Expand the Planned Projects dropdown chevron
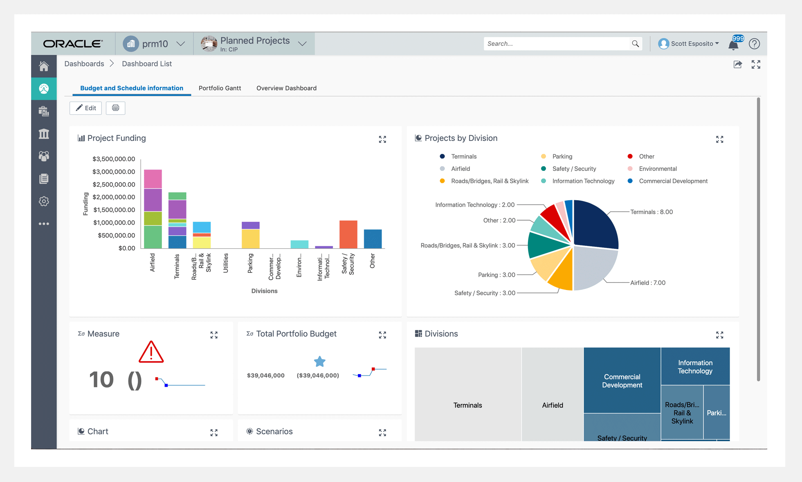This screenshot has height=482, width=802. pos(302,44)
